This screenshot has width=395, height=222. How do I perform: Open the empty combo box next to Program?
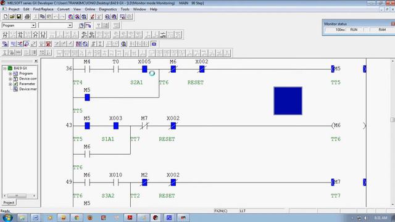(70, 25)
